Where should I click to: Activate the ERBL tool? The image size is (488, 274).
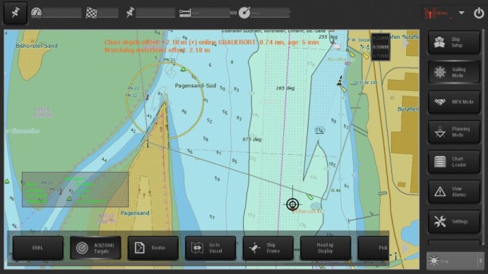(x=37, y=248)
